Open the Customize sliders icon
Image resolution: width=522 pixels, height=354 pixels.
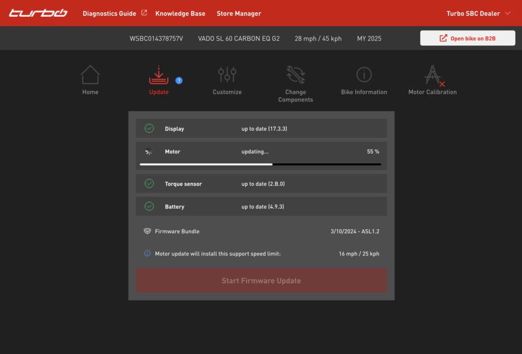coord(227,75)
